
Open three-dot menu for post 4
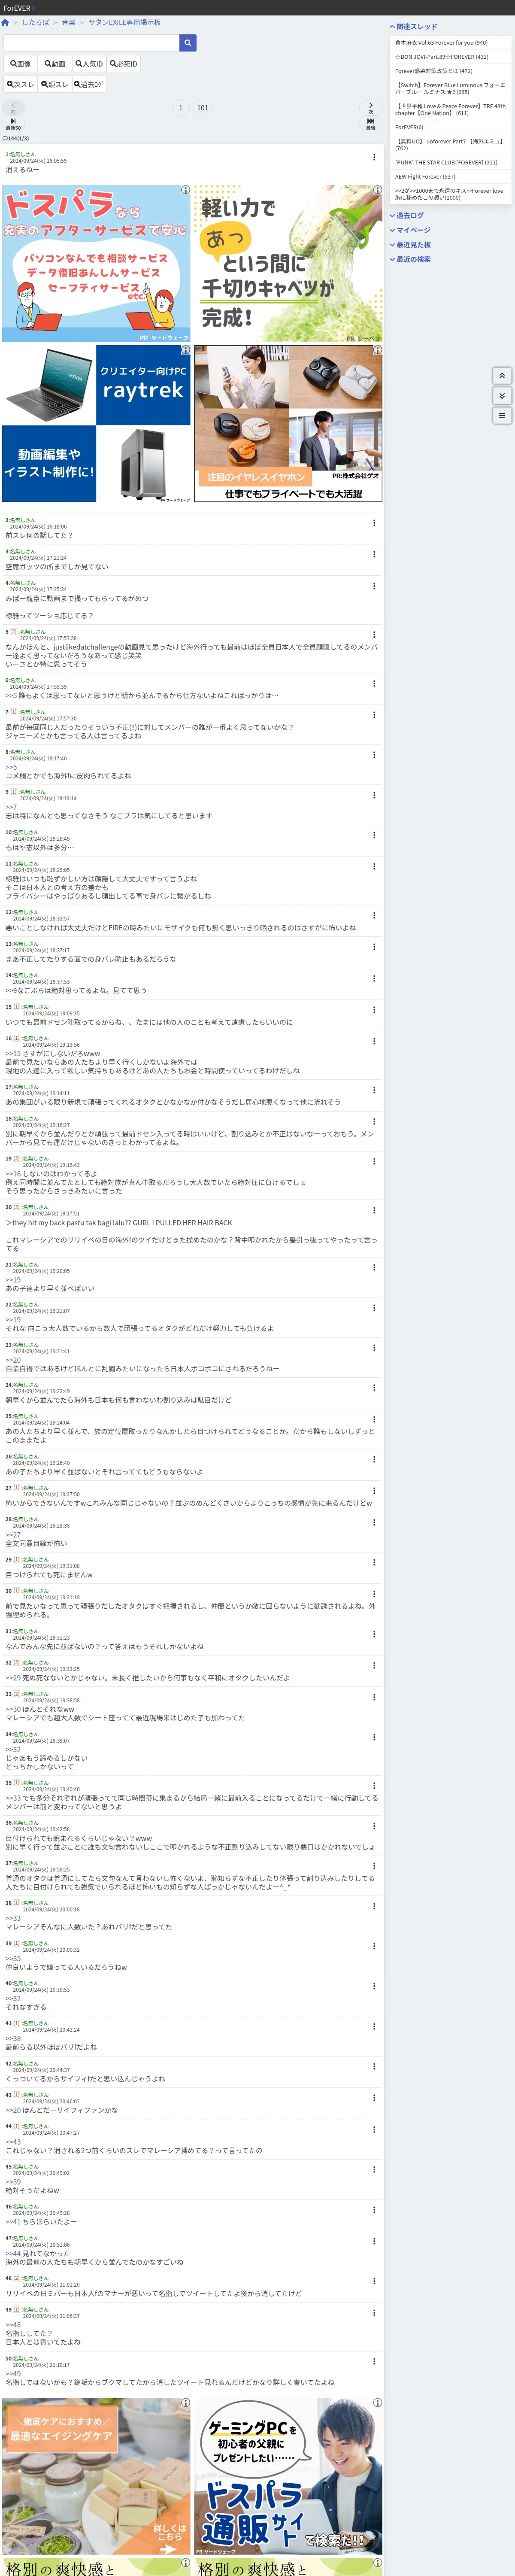coord(374,586)
